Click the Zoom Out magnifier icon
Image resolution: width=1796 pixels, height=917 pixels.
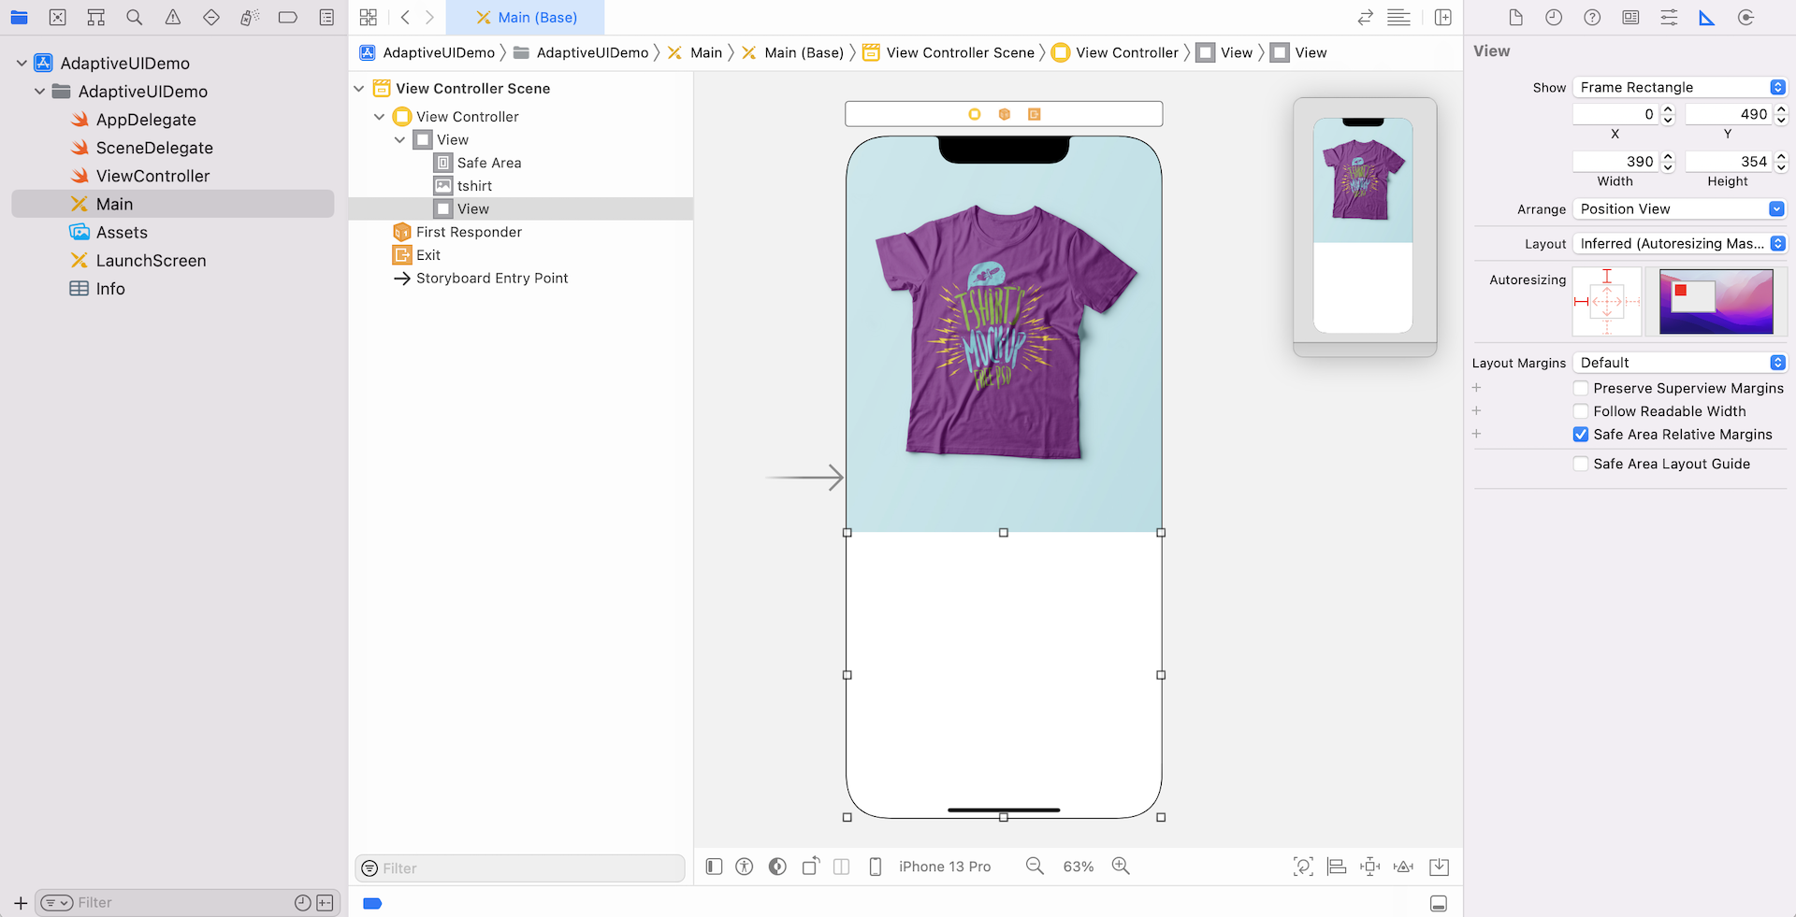pos(1035,867)
